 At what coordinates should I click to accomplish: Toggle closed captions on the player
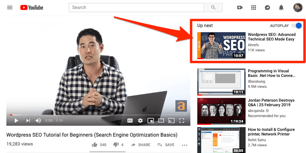pos(130,120)
